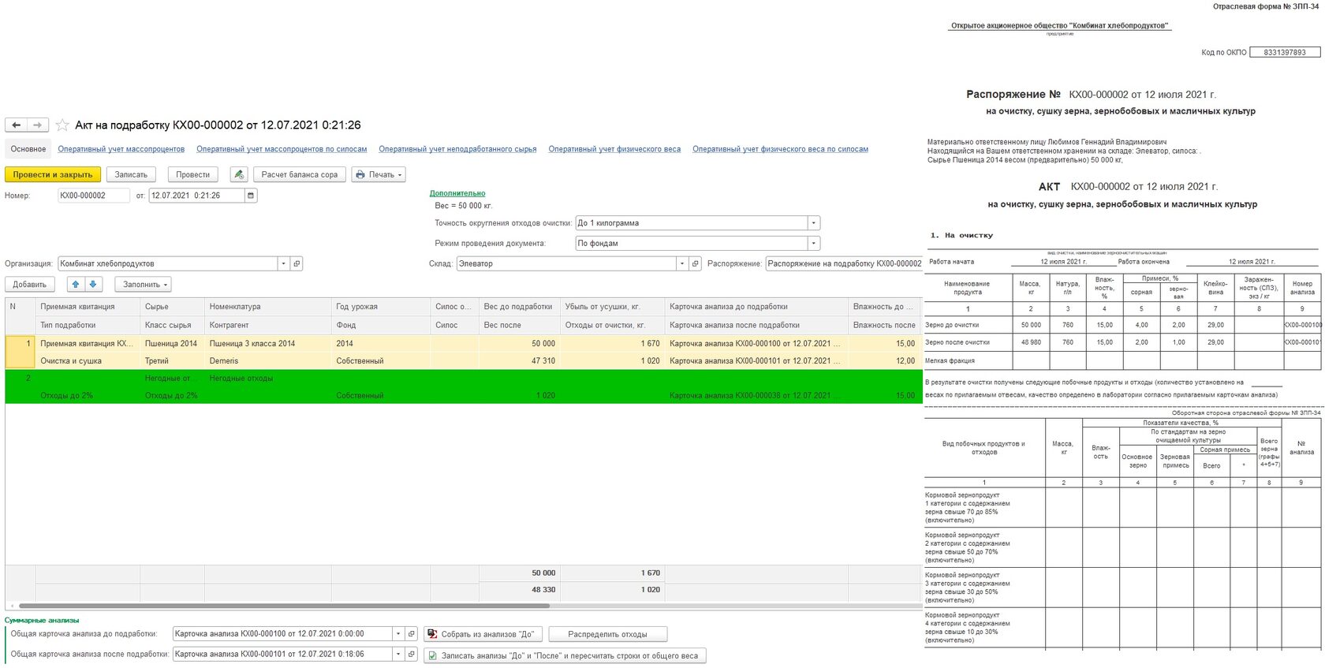Select cell 'Пшеница 3 класса 2014'
This screenshot has height=668, width=1325.
268,344
